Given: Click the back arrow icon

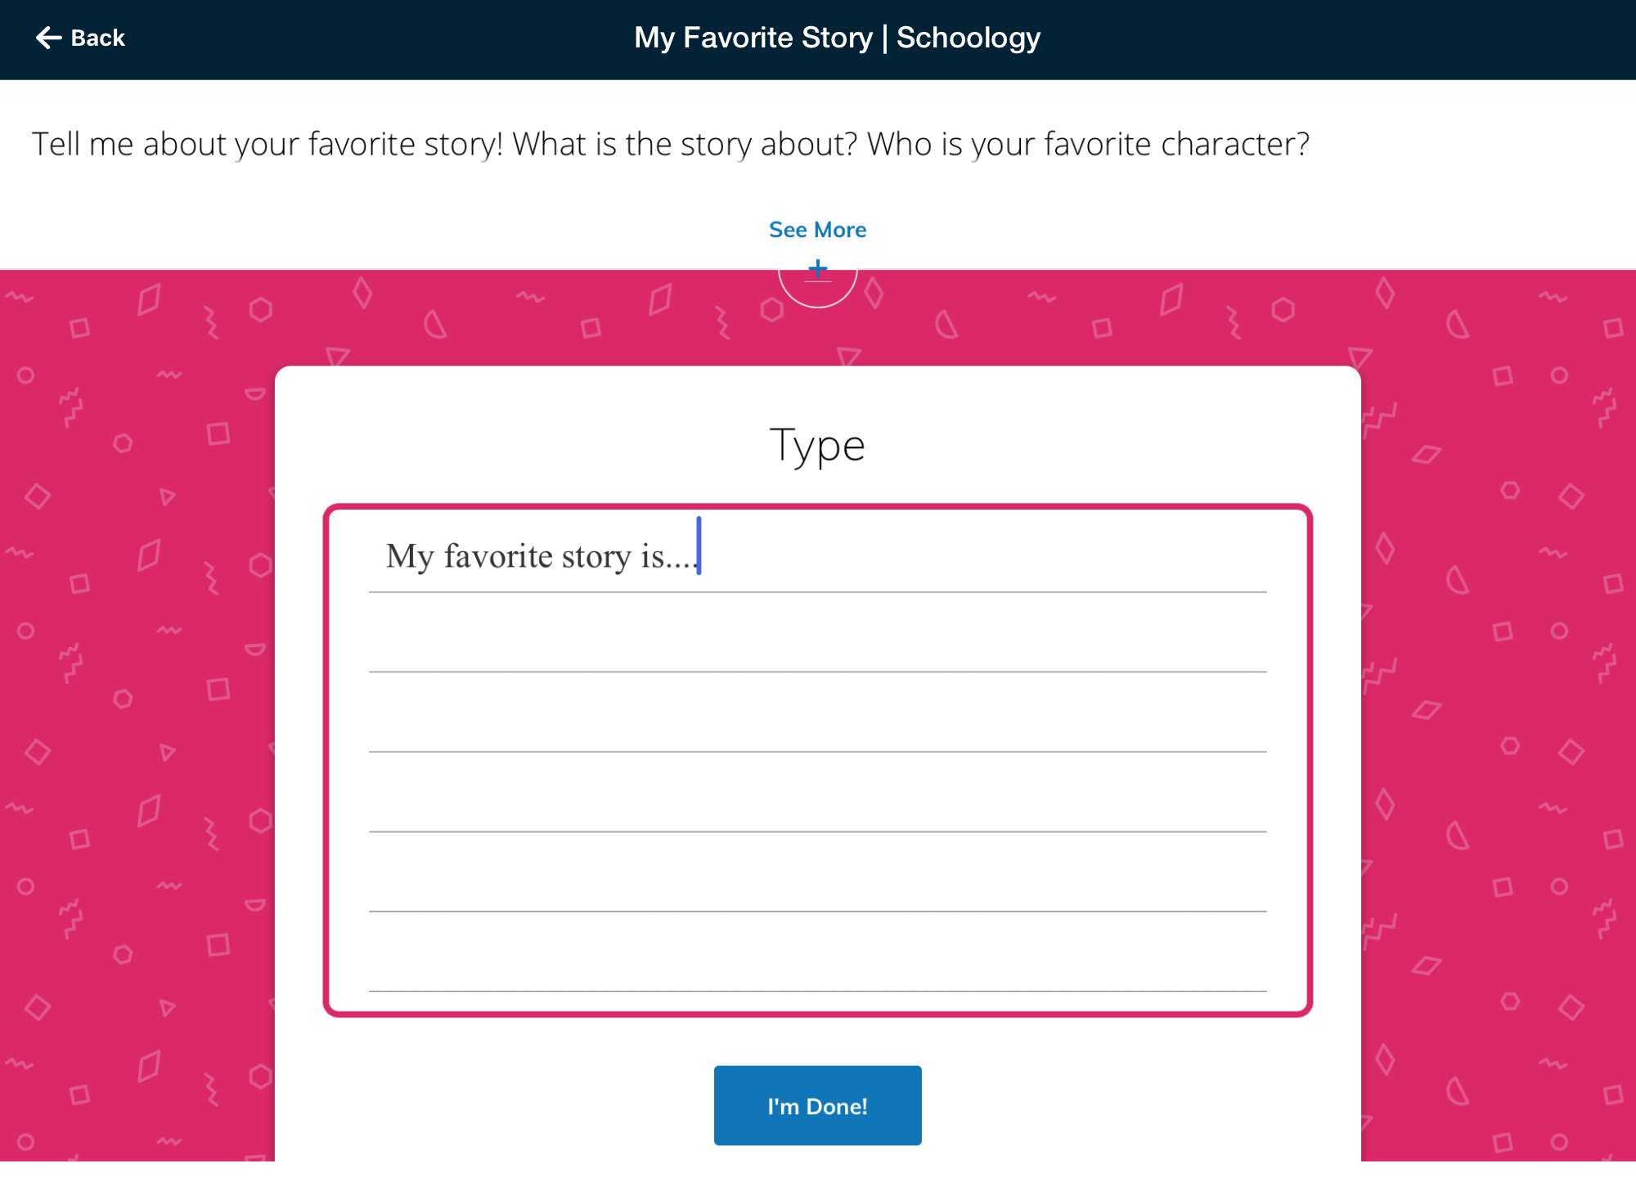Looking at the screenshot, I should (49, 38).
